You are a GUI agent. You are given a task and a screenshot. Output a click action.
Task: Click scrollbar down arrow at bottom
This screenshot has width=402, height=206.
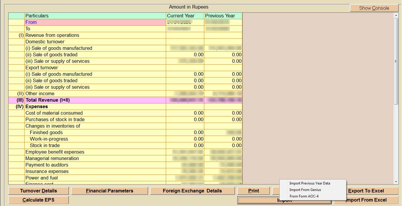pos(396,182)
